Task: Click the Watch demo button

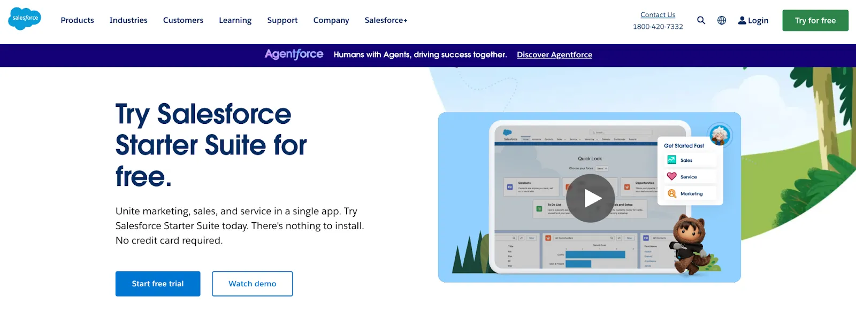Action: click(253, 284)
